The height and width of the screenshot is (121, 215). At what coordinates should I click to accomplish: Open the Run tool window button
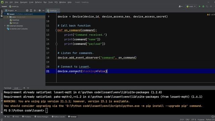(x=7, y=117)
